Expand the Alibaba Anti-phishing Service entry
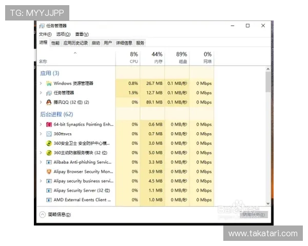Viewport: 308px width, 246px height. point(41,162)
